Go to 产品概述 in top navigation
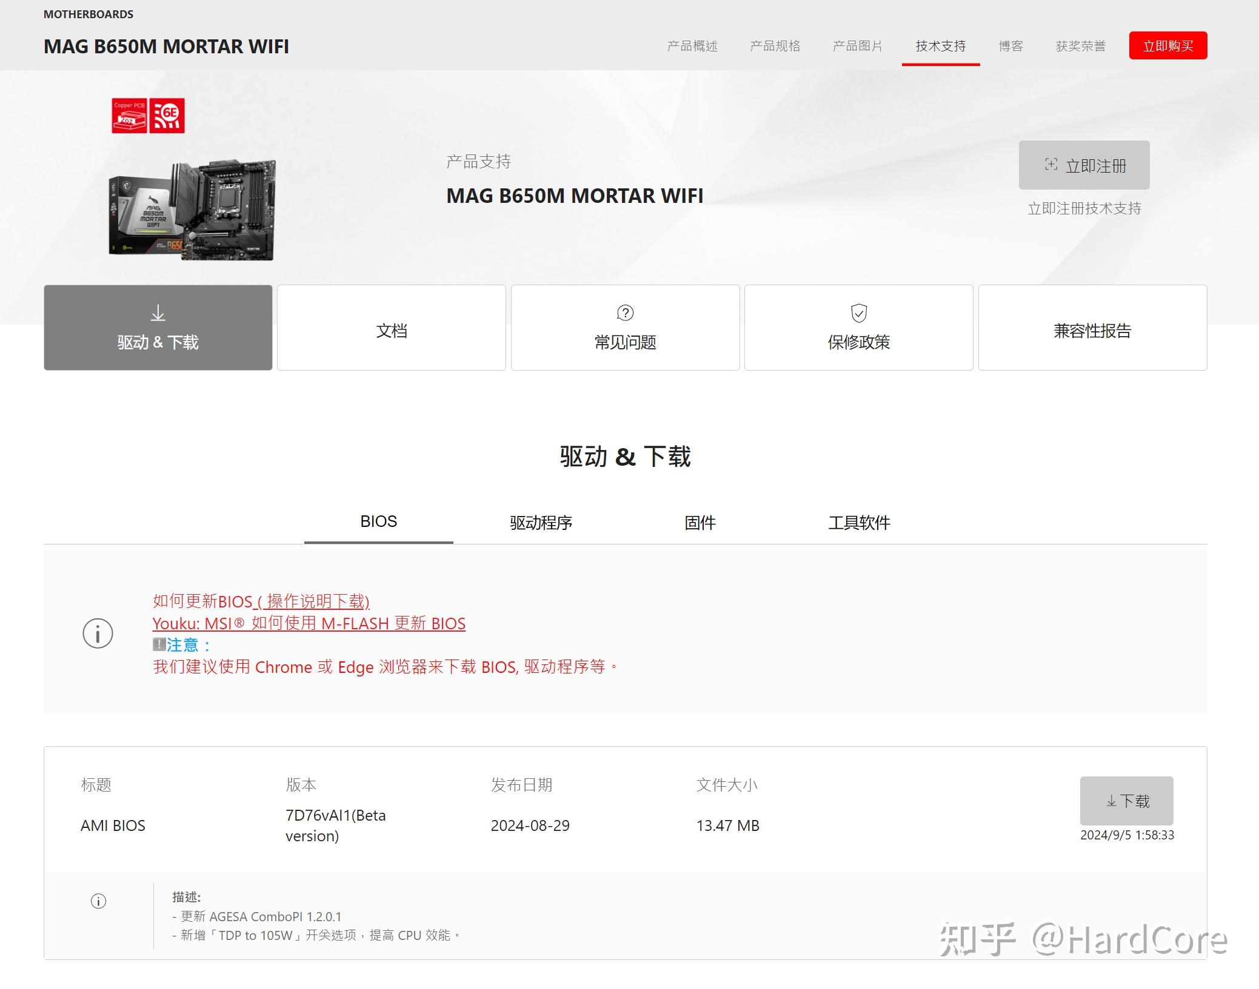1259x989 pixels. (x=692, y=46)
